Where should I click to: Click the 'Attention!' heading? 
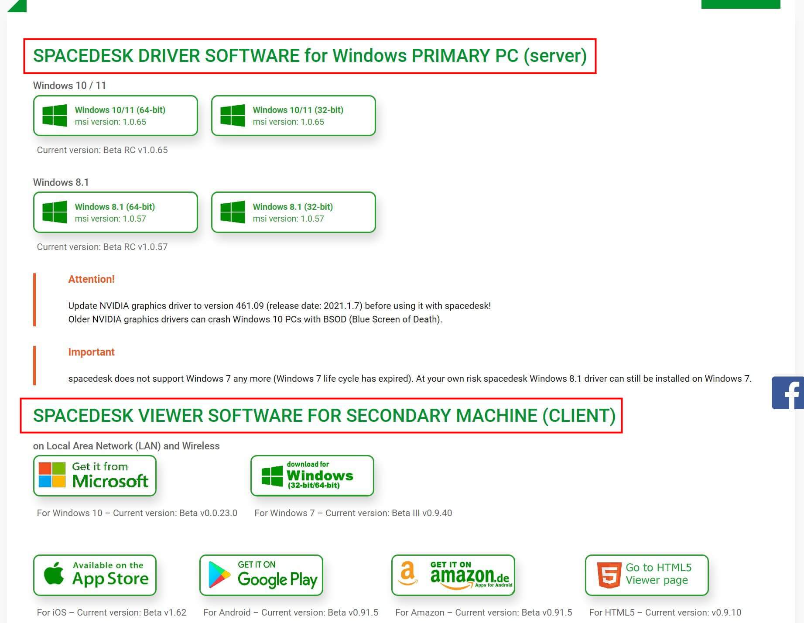[92, 279]
